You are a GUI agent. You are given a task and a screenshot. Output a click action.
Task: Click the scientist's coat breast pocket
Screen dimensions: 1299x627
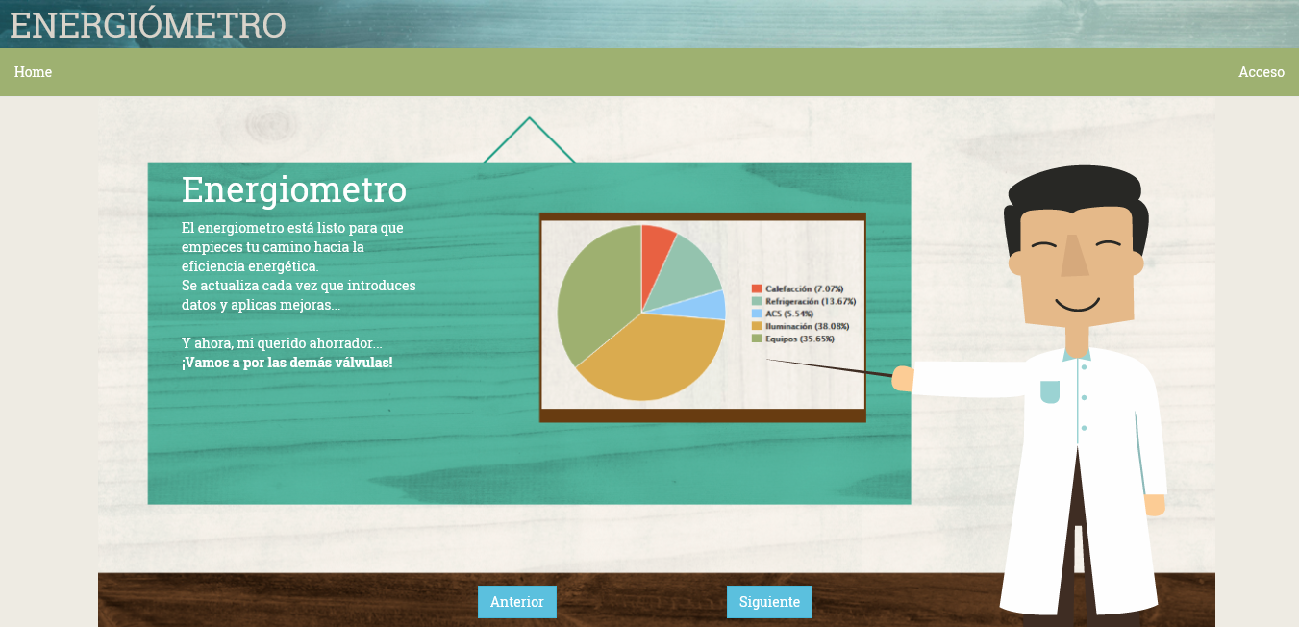(x=1050, y=391)
